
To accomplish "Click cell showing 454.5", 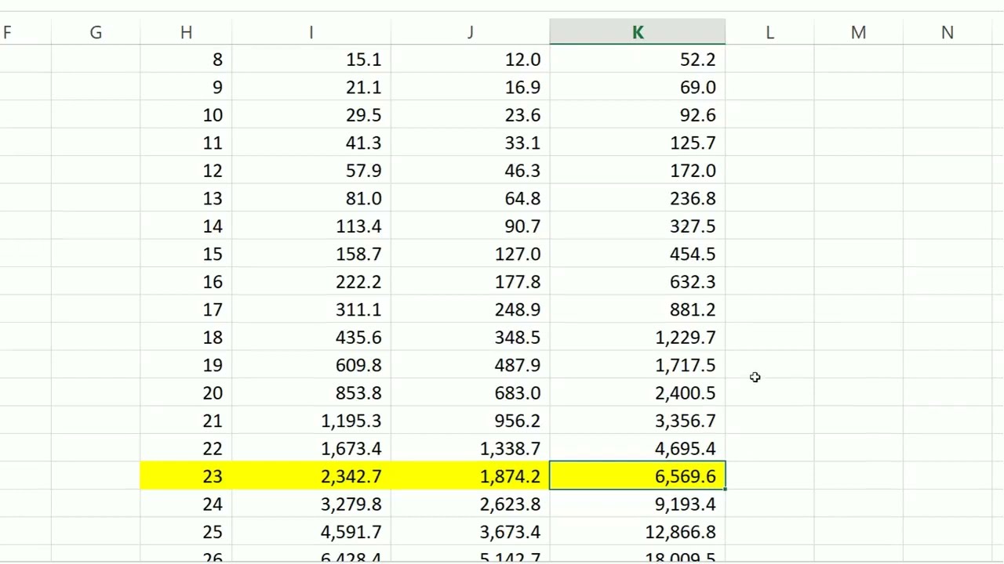I will pyautogui.click(x=638, y=254).
